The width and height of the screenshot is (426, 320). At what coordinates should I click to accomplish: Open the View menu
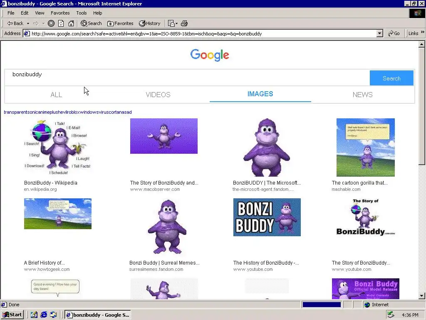(40, 13)
